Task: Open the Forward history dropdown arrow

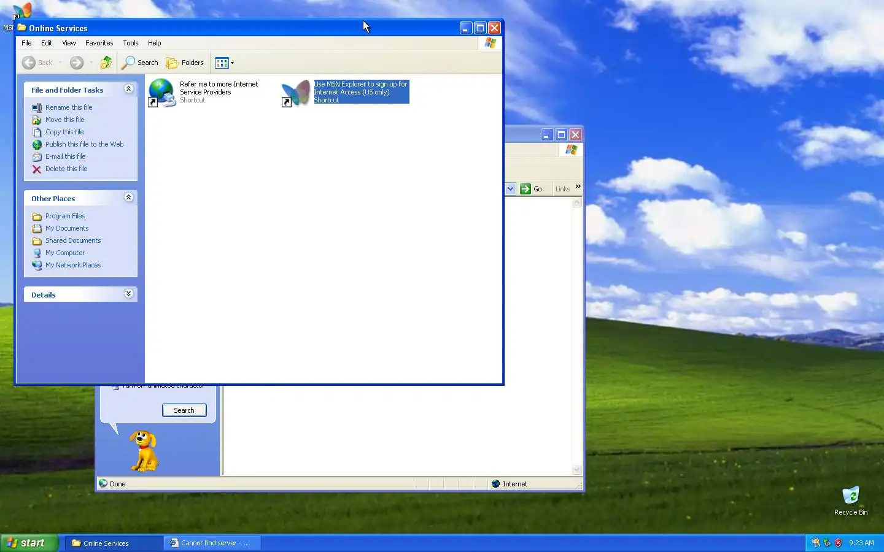Action: click(x=91, y=63)
